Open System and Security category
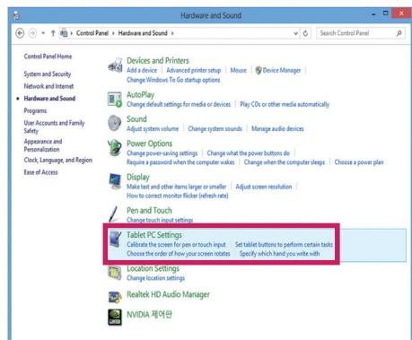412x340 pixels. point(48,74)
